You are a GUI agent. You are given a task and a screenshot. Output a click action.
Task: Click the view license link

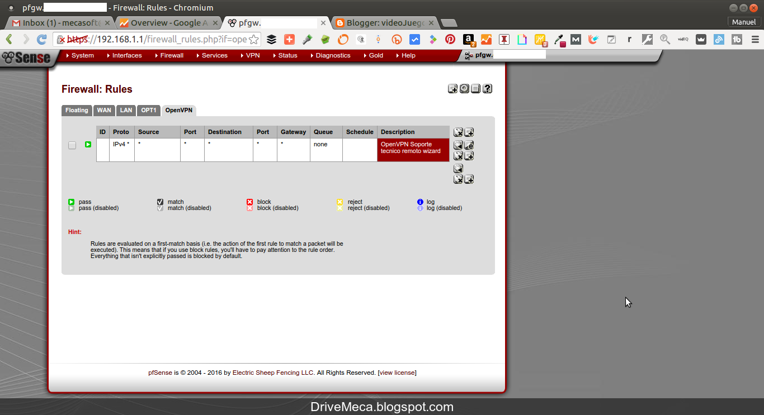click(397, 373)
